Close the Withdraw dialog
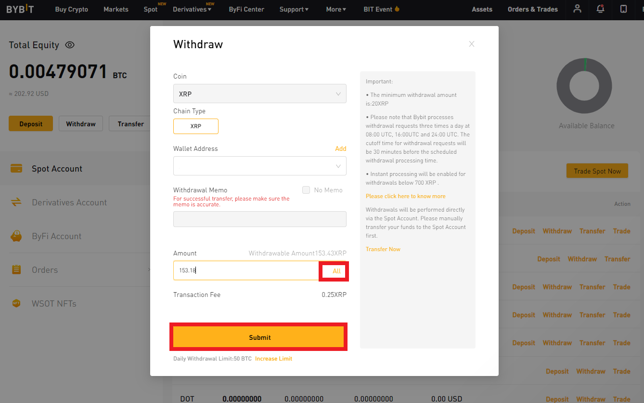This screenshot has width=644, height=403. pyautogui.click(x=472, y=44)
